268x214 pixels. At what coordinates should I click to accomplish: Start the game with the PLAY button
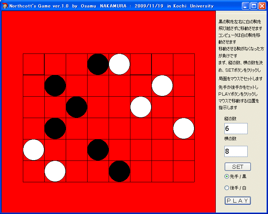pos(238,200)
